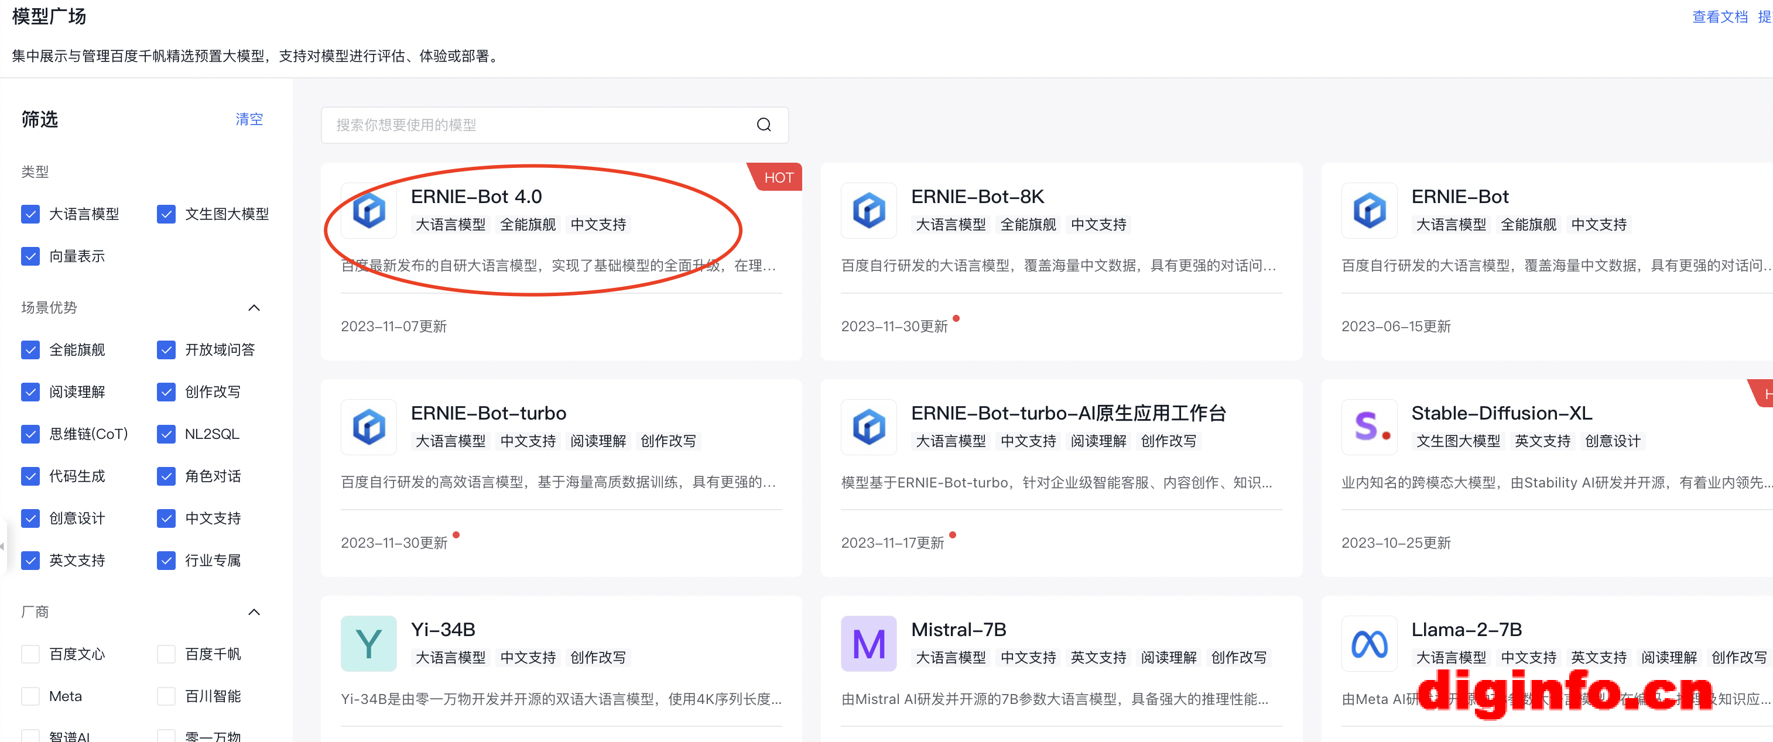Viewport: 1773px width, 742px height.
Task: Click the 模型广场 page heading
Action: pyautogui.click(x=49, y=16)
